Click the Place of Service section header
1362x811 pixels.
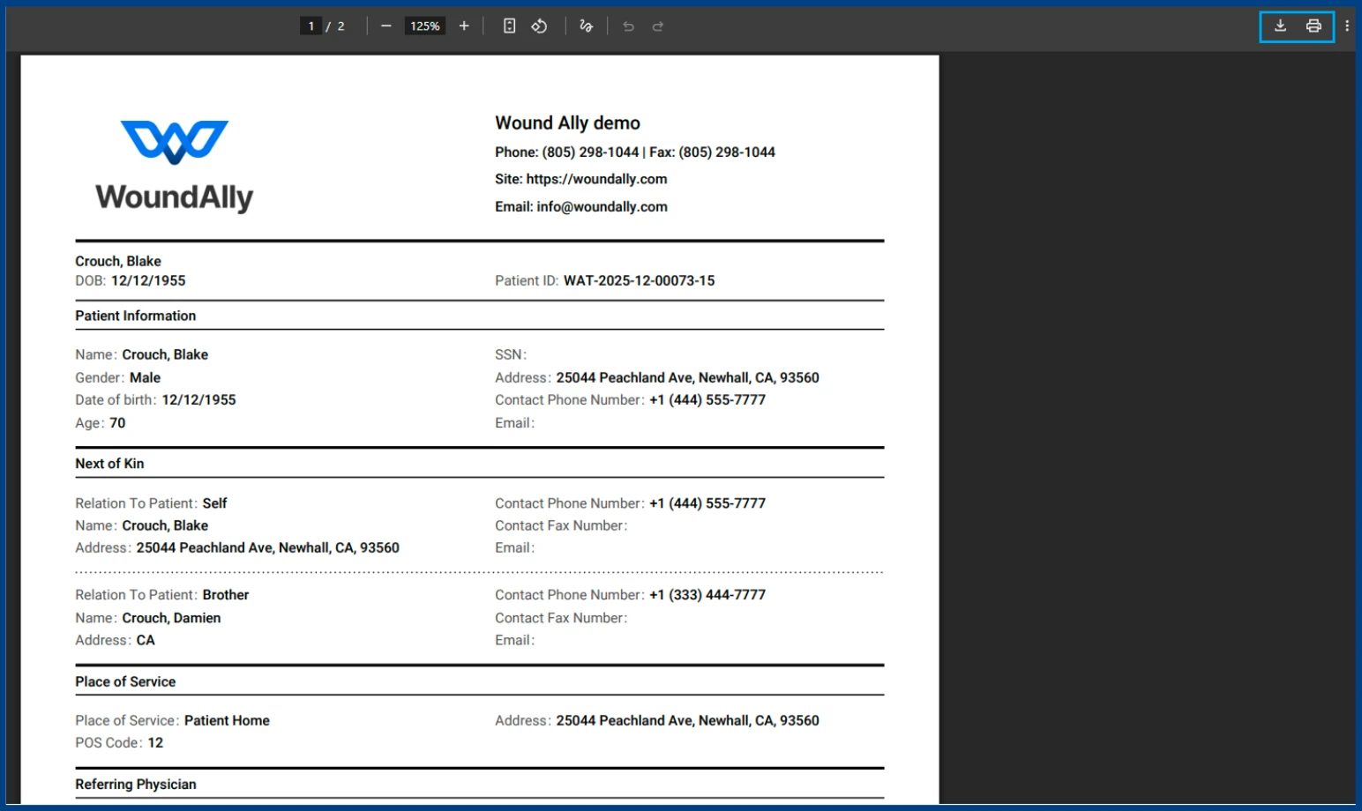point(125,681)
